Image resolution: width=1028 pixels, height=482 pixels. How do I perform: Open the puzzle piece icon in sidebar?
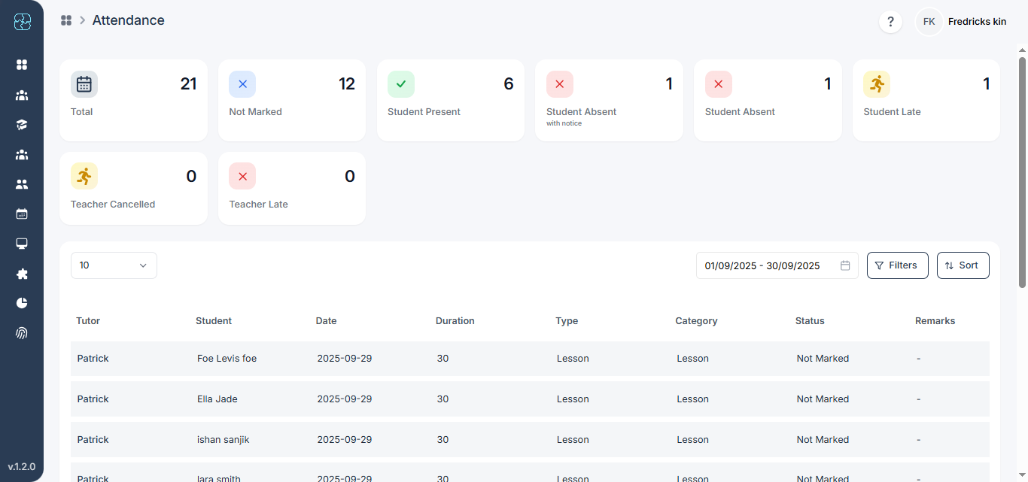[22, 274]
